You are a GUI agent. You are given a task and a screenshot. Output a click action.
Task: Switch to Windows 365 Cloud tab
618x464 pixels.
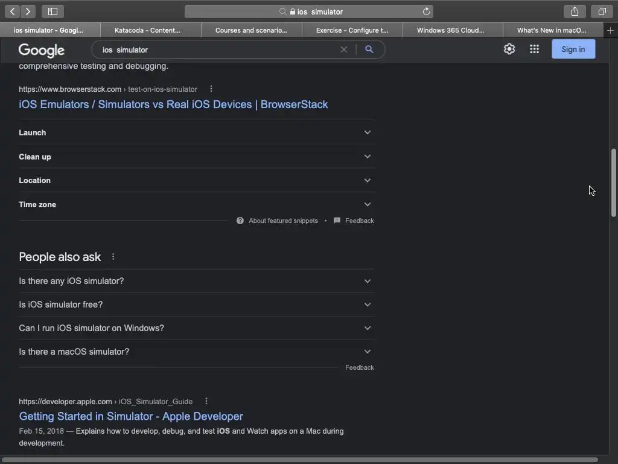[x=453, y=30]
